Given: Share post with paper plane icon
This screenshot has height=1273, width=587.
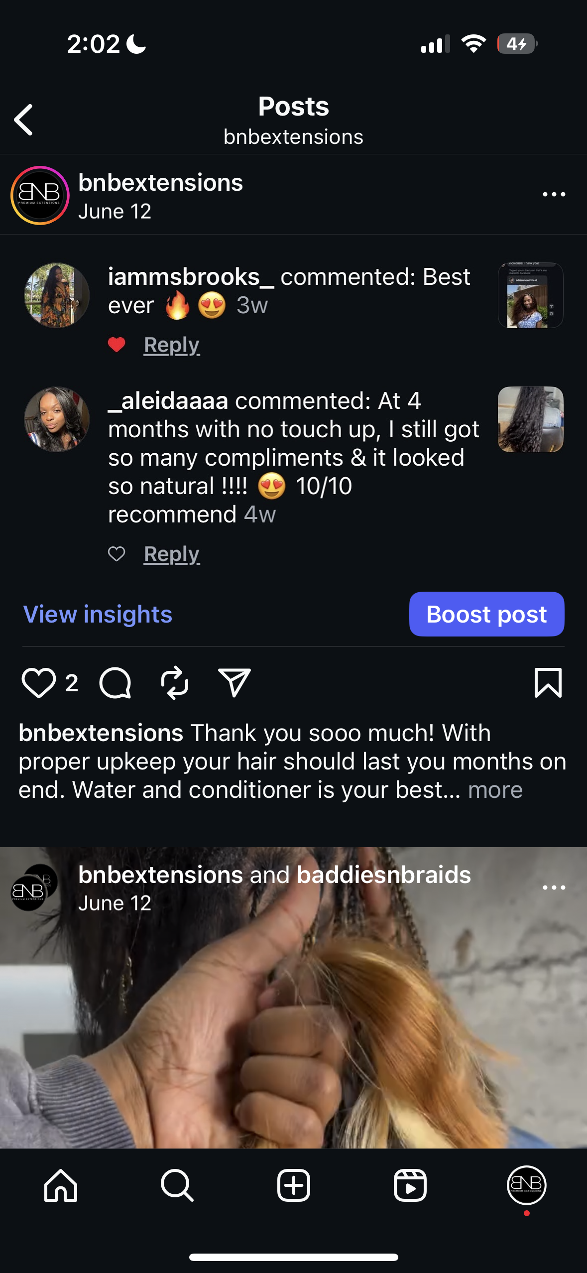Looking at the screenshot, I should point(234,682).
